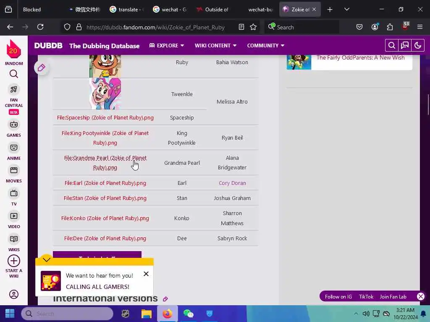The image size is (430, 322).
Task: Click the Ruby character thumbnail
Action: pyautogui.click(x=105, y=66)
